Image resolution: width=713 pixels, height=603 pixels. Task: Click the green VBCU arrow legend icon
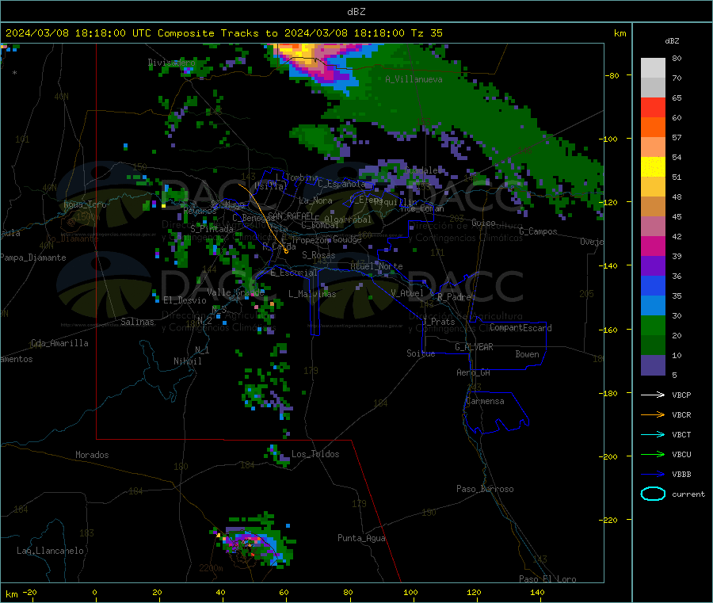[x=653, y=454]
